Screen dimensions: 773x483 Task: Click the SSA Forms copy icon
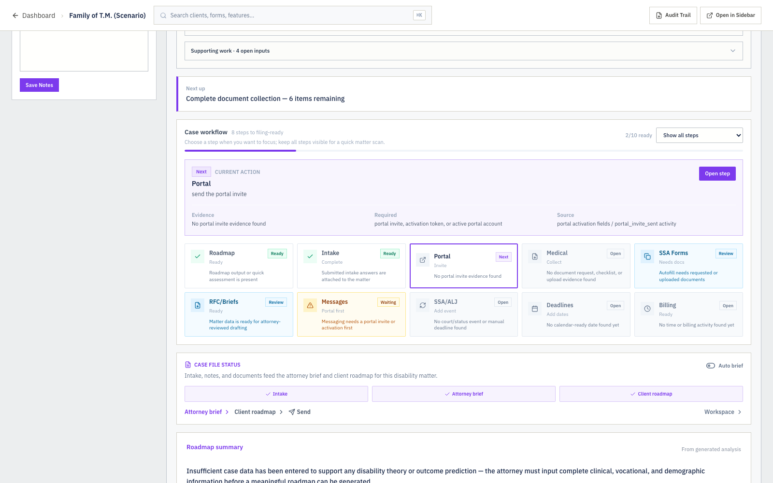coord(647,256)
